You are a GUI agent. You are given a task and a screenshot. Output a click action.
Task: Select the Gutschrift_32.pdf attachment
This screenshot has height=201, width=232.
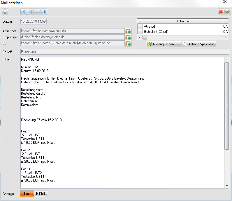click(182, 32)
